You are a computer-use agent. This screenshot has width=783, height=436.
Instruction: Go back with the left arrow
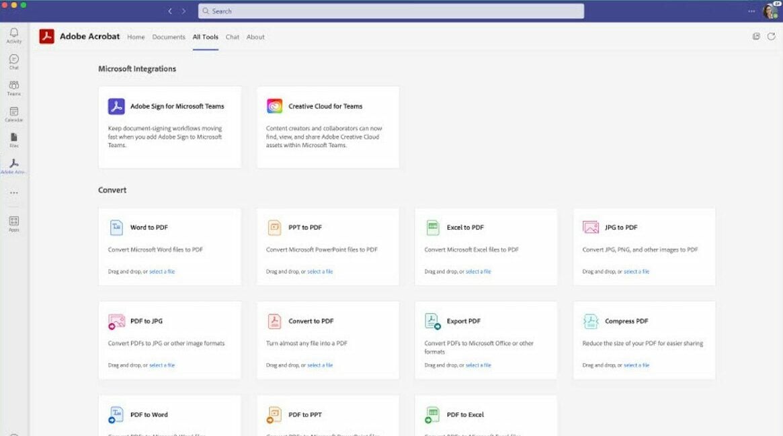(170, 11)
